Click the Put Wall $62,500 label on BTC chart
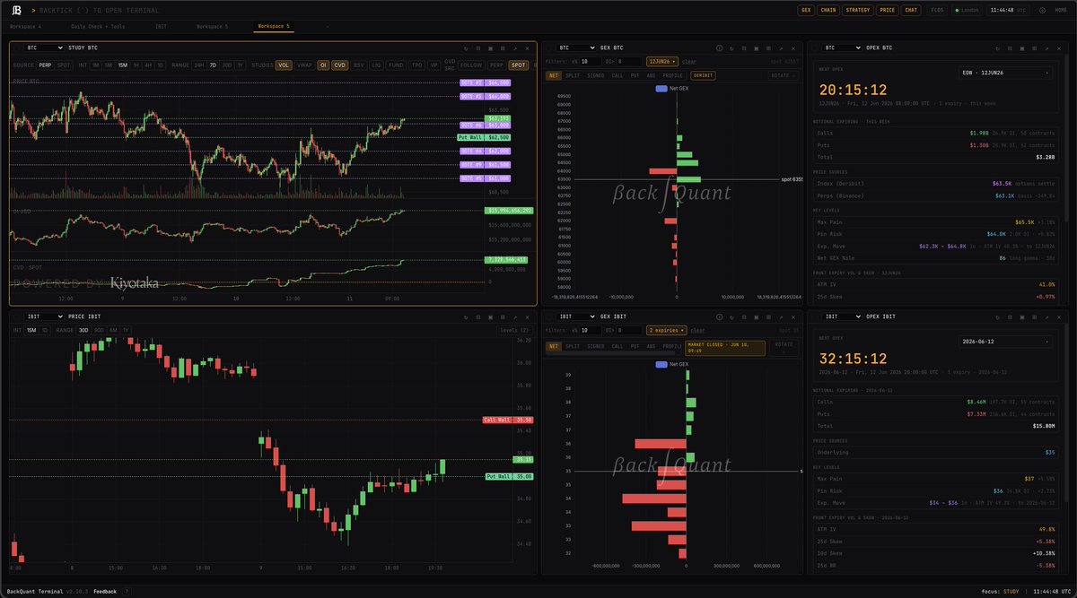Image resolution: width=1077 pixels, height=598 pixels. 485,137
